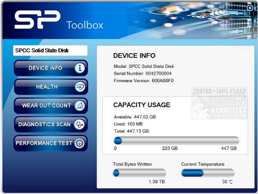This screenshot has width=258, height=194.
Task: Click the Total Bytes Written bar
Action: coord(139,173)
